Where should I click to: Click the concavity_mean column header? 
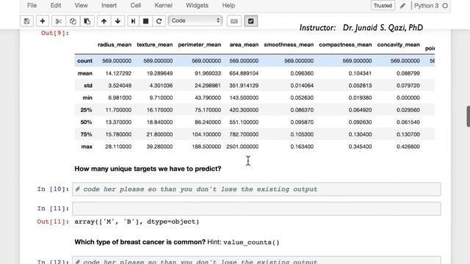click(x=398, y=45)
